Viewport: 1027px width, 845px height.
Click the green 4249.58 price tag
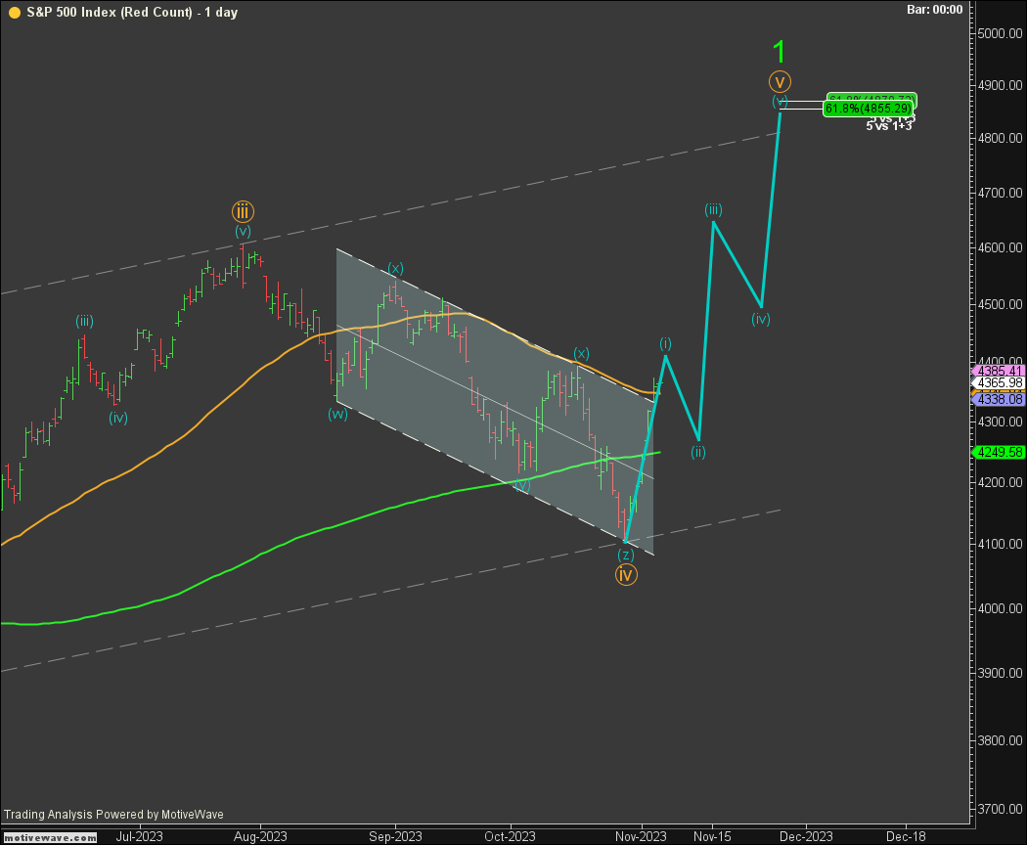(999, 452)
